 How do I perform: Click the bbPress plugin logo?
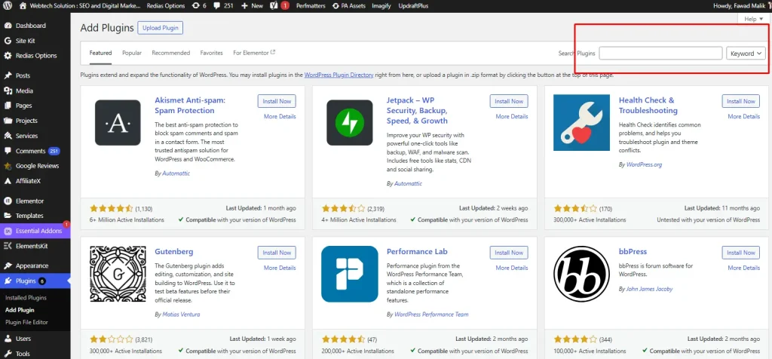581,274
